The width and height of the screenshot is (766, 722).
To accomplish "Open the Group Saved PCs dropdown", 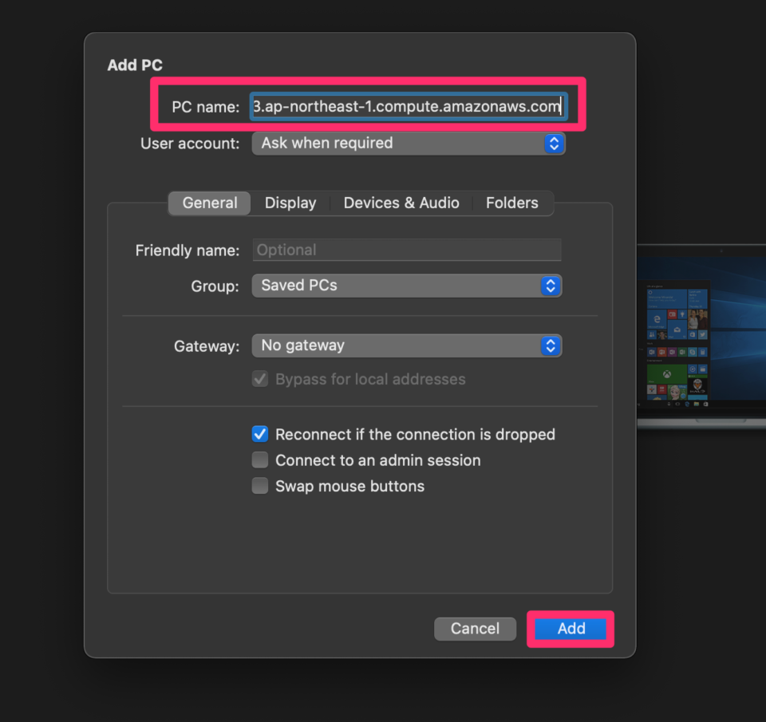I will click(x=406, y=286).
